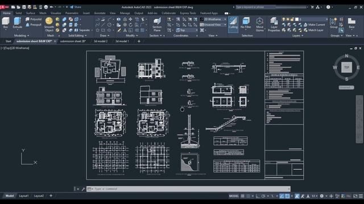Image resolution: width=364 pixels, height=204 pixels.
Task: Toggle 2D object snap in status bar
Action: point(287,196)
